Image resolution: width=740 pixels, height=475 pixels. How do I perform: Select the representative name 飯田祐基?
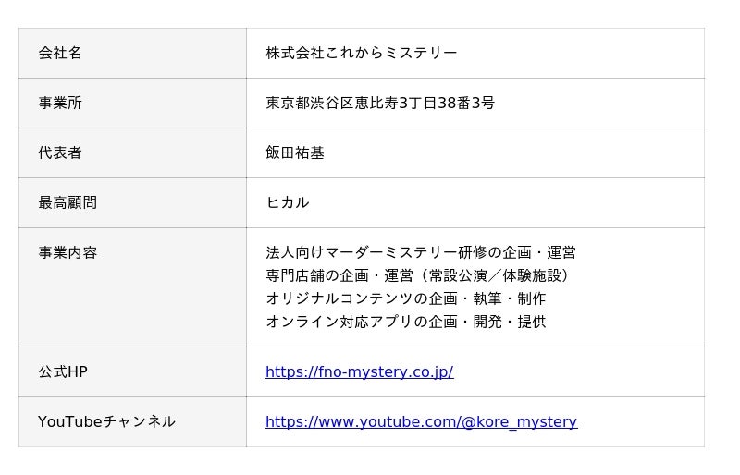pos(295,153)
